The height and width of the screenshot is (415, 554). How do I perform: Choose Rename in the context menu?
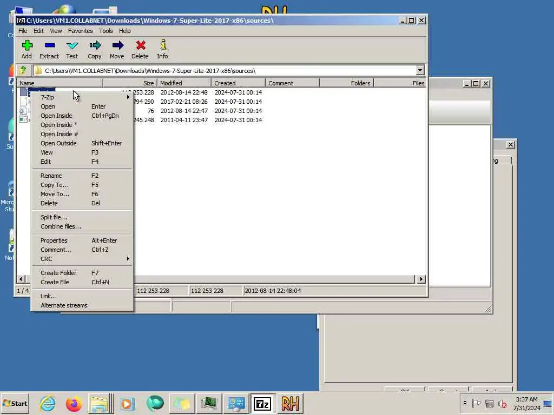(x=83, y=176)
